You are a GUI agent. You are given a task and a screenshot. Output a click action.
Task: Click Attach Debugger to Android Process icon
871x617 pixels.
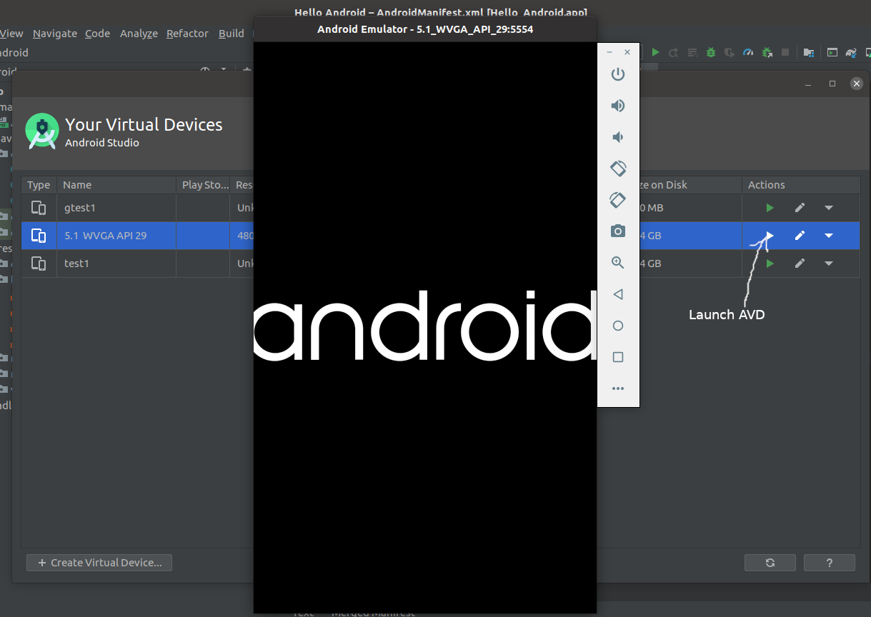tap(767, 52)
